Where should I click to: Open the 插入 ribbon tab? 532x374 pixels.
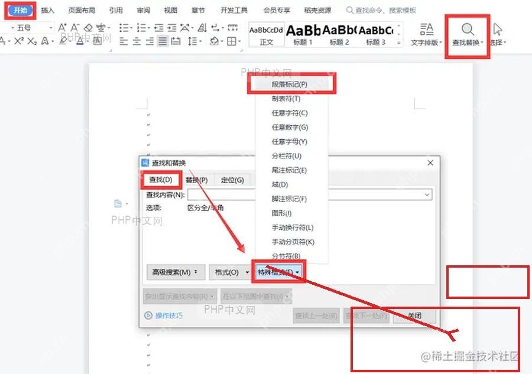pyautogui.click(x=47, y=10)
